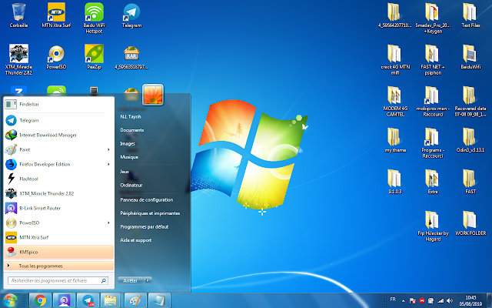Screen dimensions: 492x308
Task: Open the Frp Hilacker by Hagard folder
Action: point(433,226)
